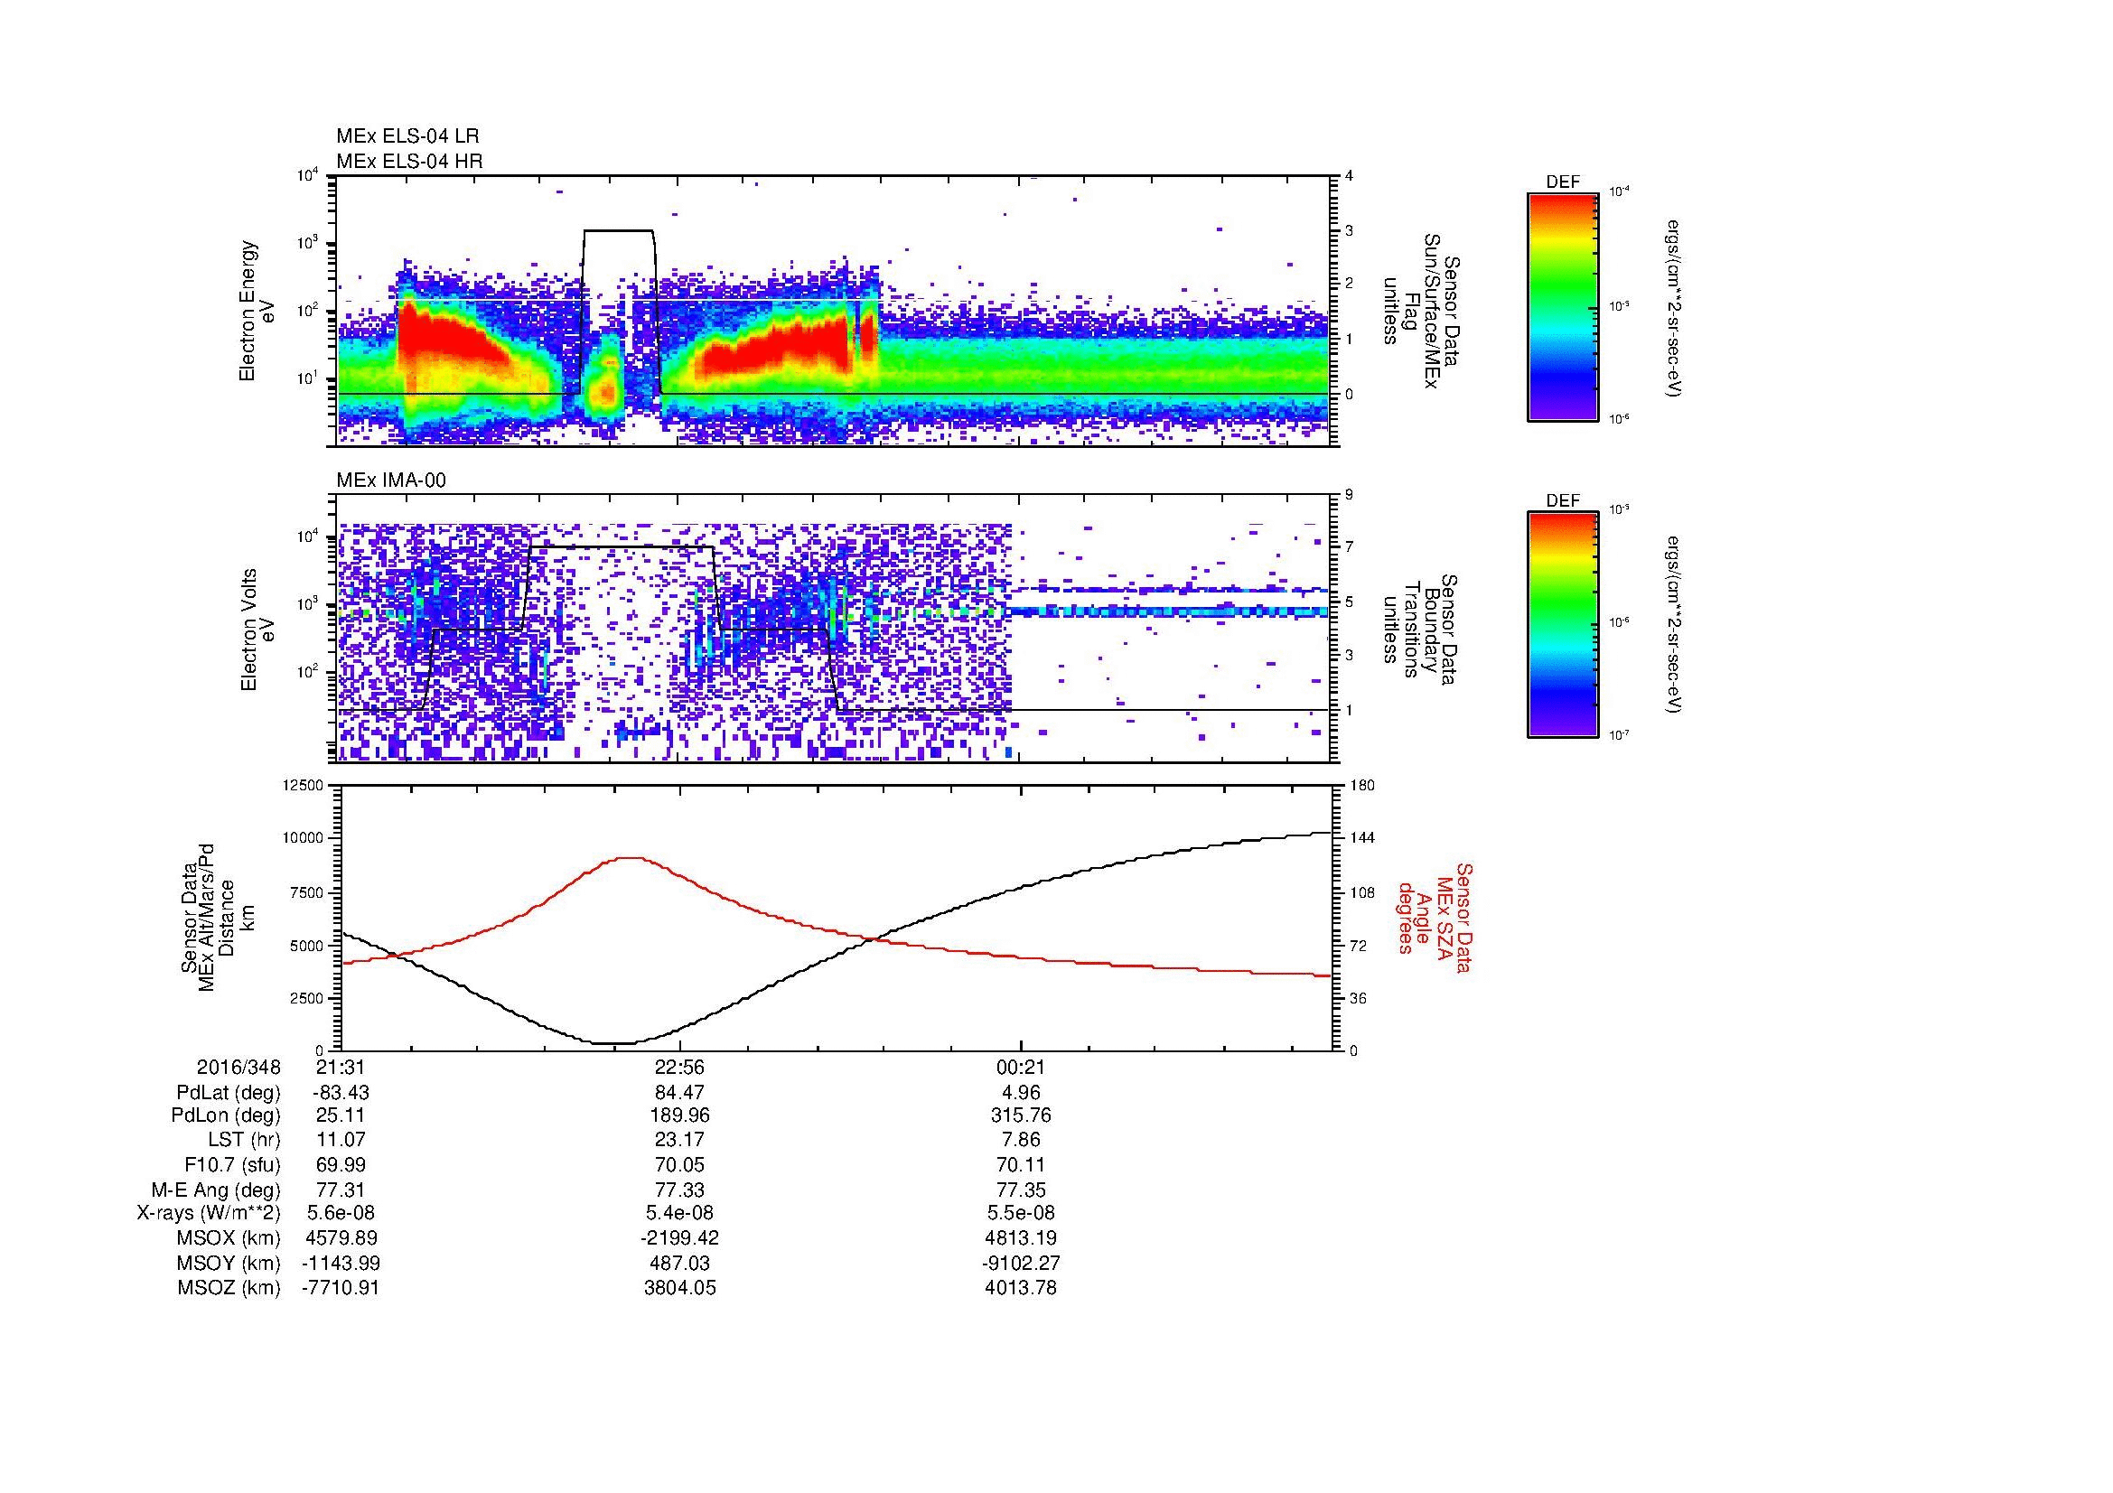
Task: Click the 'MSOX (km)' row label
Action: 229,1238
